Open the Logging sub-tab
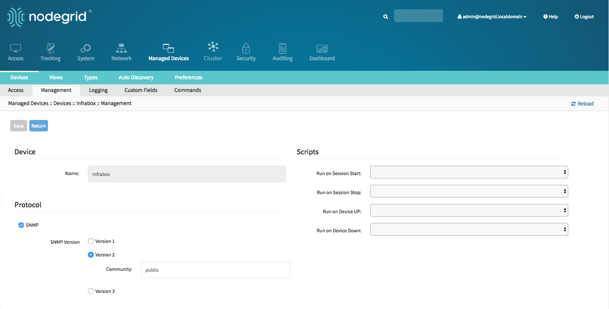The height and width of the screenshot is (309, 609). 98,90
